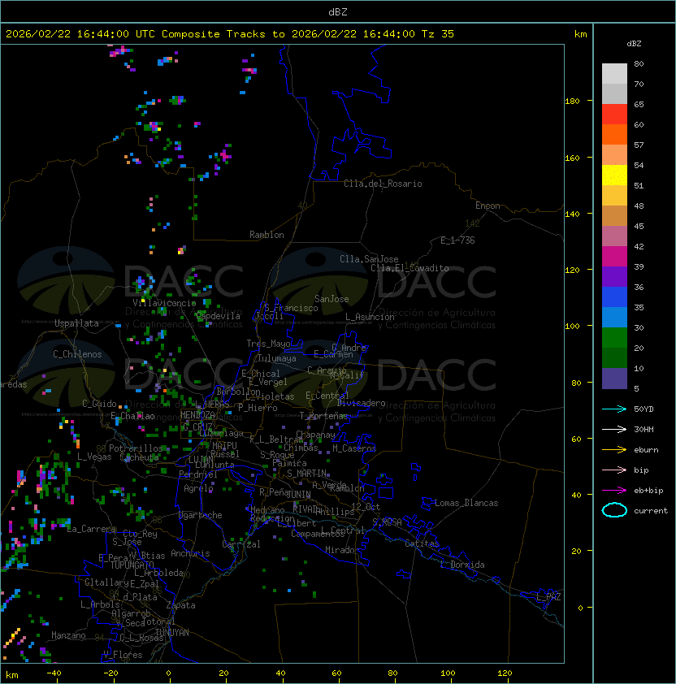This screenshot has height=684, width=676.
Task: Click the Clla.del_Rosario location label
Action: tap(383, 184)
